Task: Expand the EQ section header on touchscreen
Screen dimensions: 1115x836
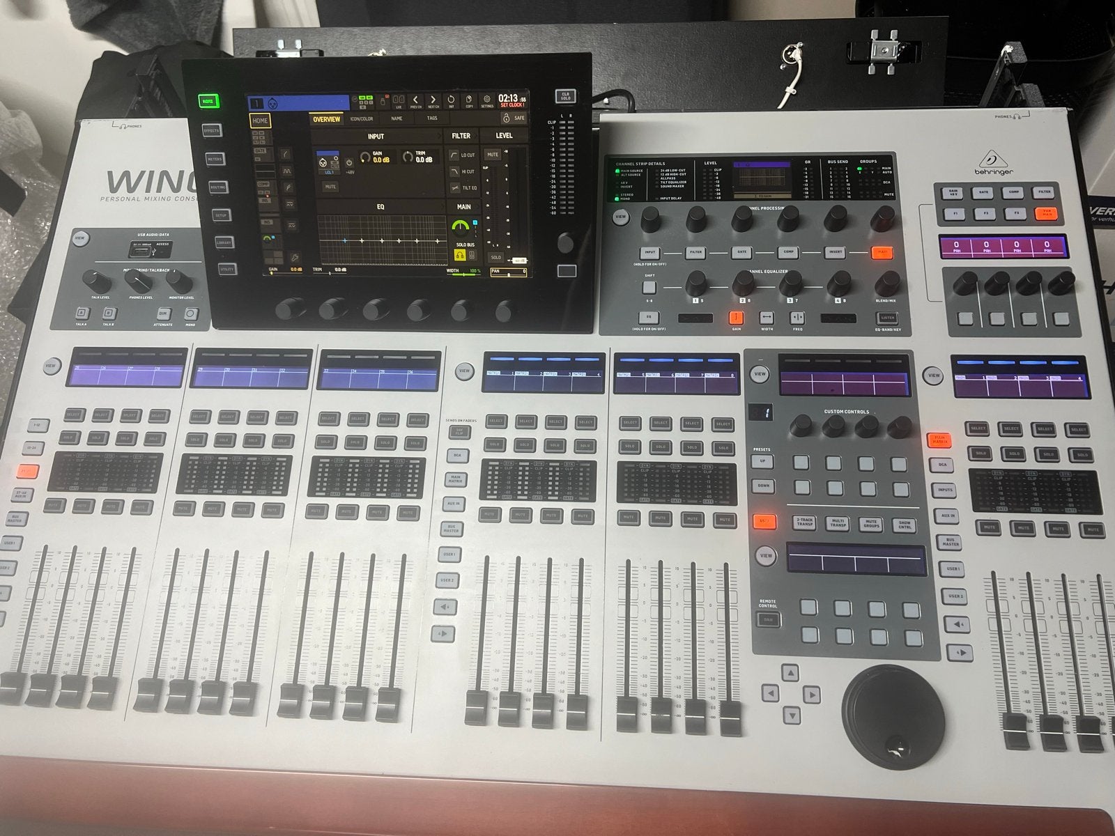Action: [380, 207]
